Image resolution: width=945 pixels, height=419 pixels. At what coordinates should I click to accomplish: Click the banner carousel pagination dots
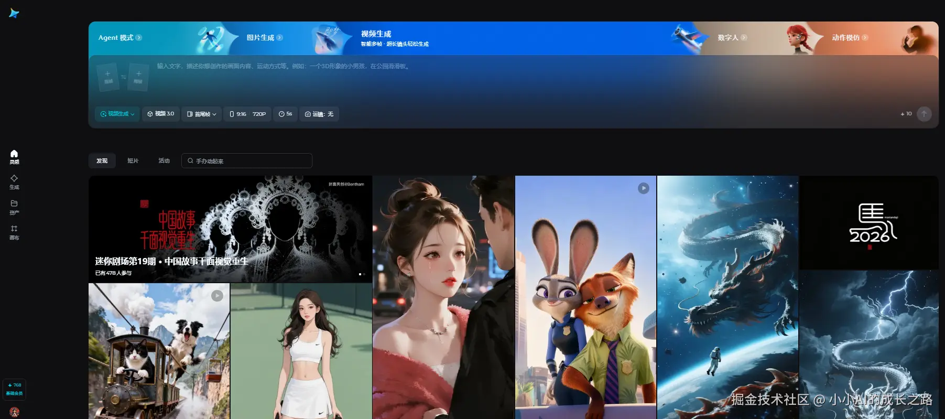click(x=362, y=274)
